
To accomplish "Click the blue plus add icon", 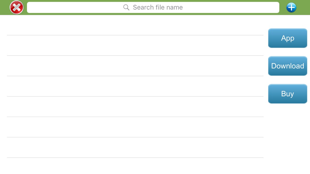I will tap(291, 7).
